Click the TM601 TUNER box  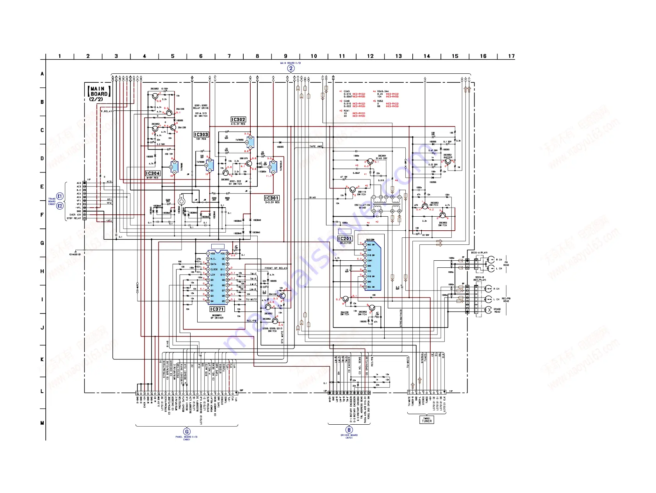[x=427, y=420]
